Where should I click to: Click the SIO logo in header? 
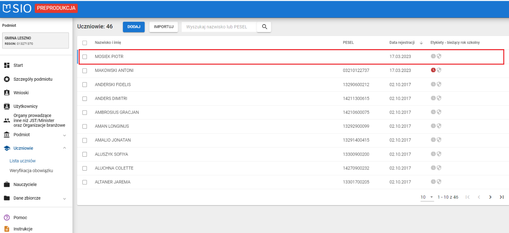17,8
